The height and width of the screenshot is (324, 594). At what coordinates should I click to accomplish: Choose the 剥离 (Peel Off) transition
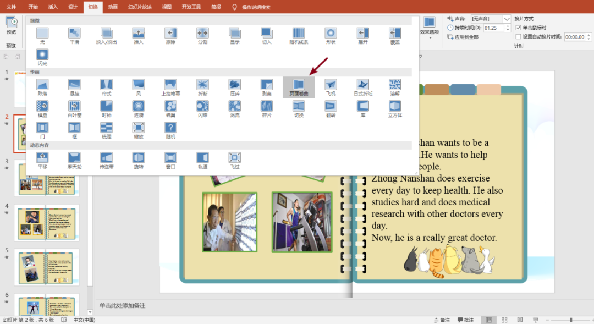pyautogui.click(x=267, y=87)
